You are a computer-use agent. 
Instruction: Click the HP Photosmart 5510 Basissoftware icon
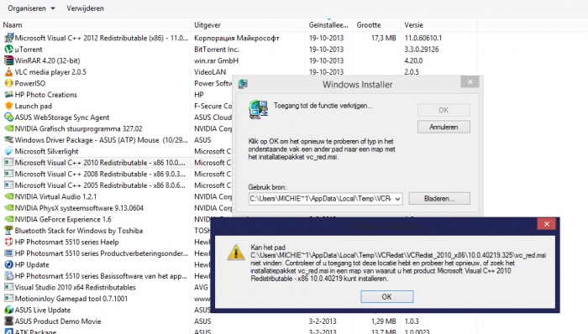[8, 276]
